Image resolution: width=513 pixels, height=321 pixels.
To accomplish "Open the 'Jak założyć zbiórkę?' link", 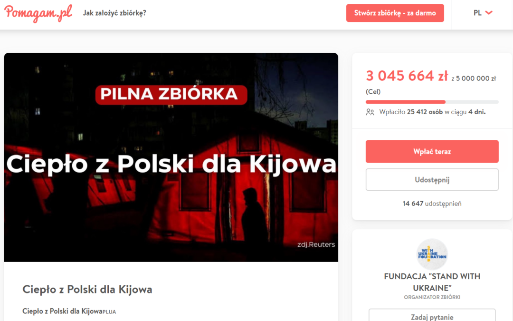I will pos(114,13).
